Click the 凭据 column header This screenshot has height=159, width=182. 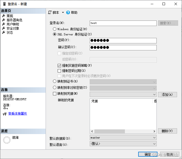coord(121,101)
